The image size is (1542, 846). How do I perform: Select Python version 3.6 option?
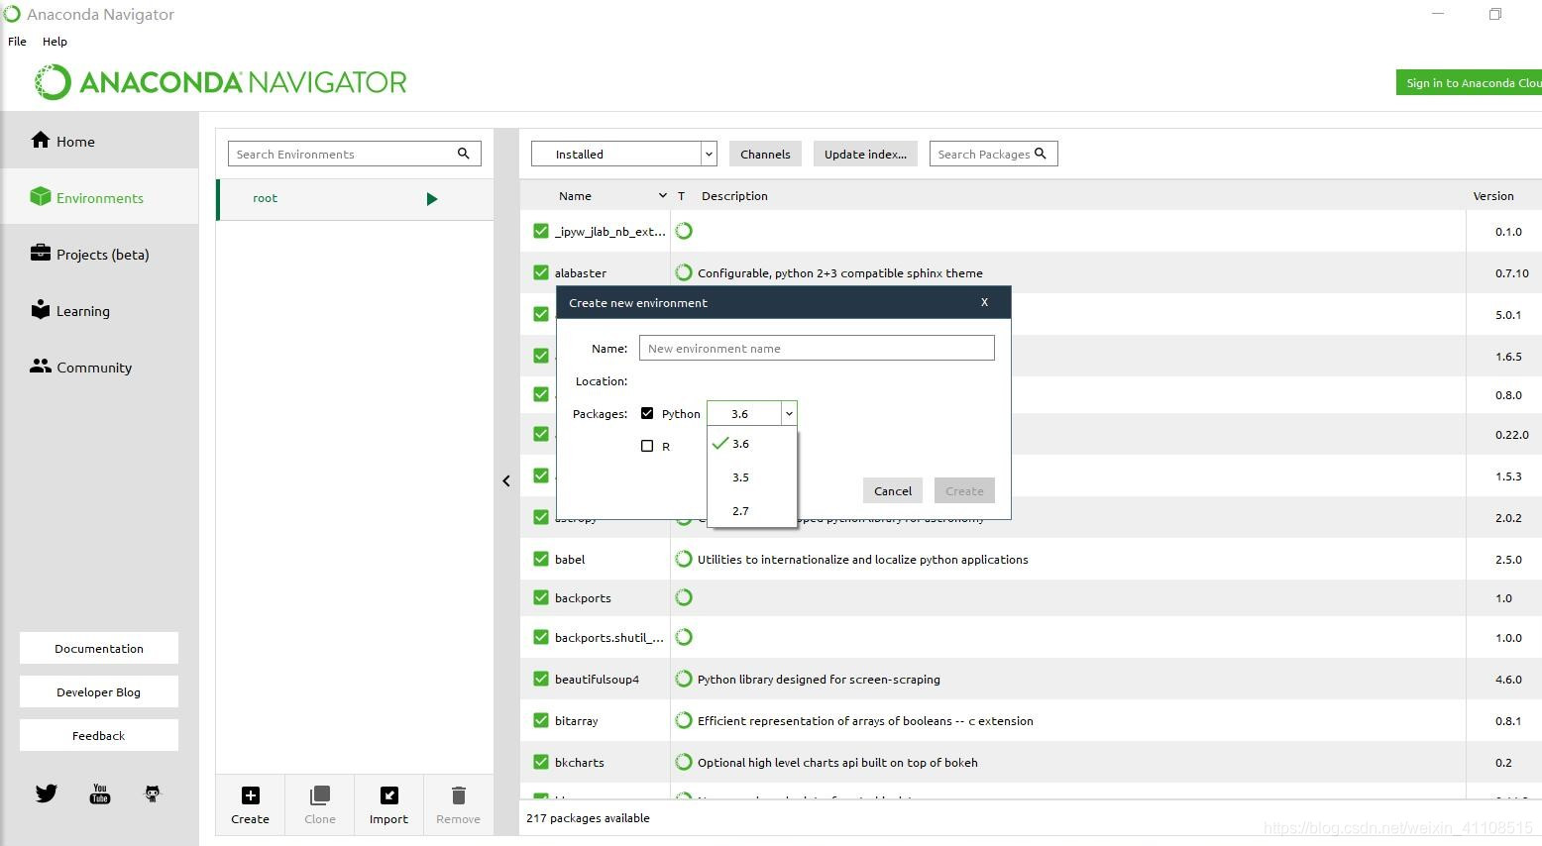coord(752,444)
